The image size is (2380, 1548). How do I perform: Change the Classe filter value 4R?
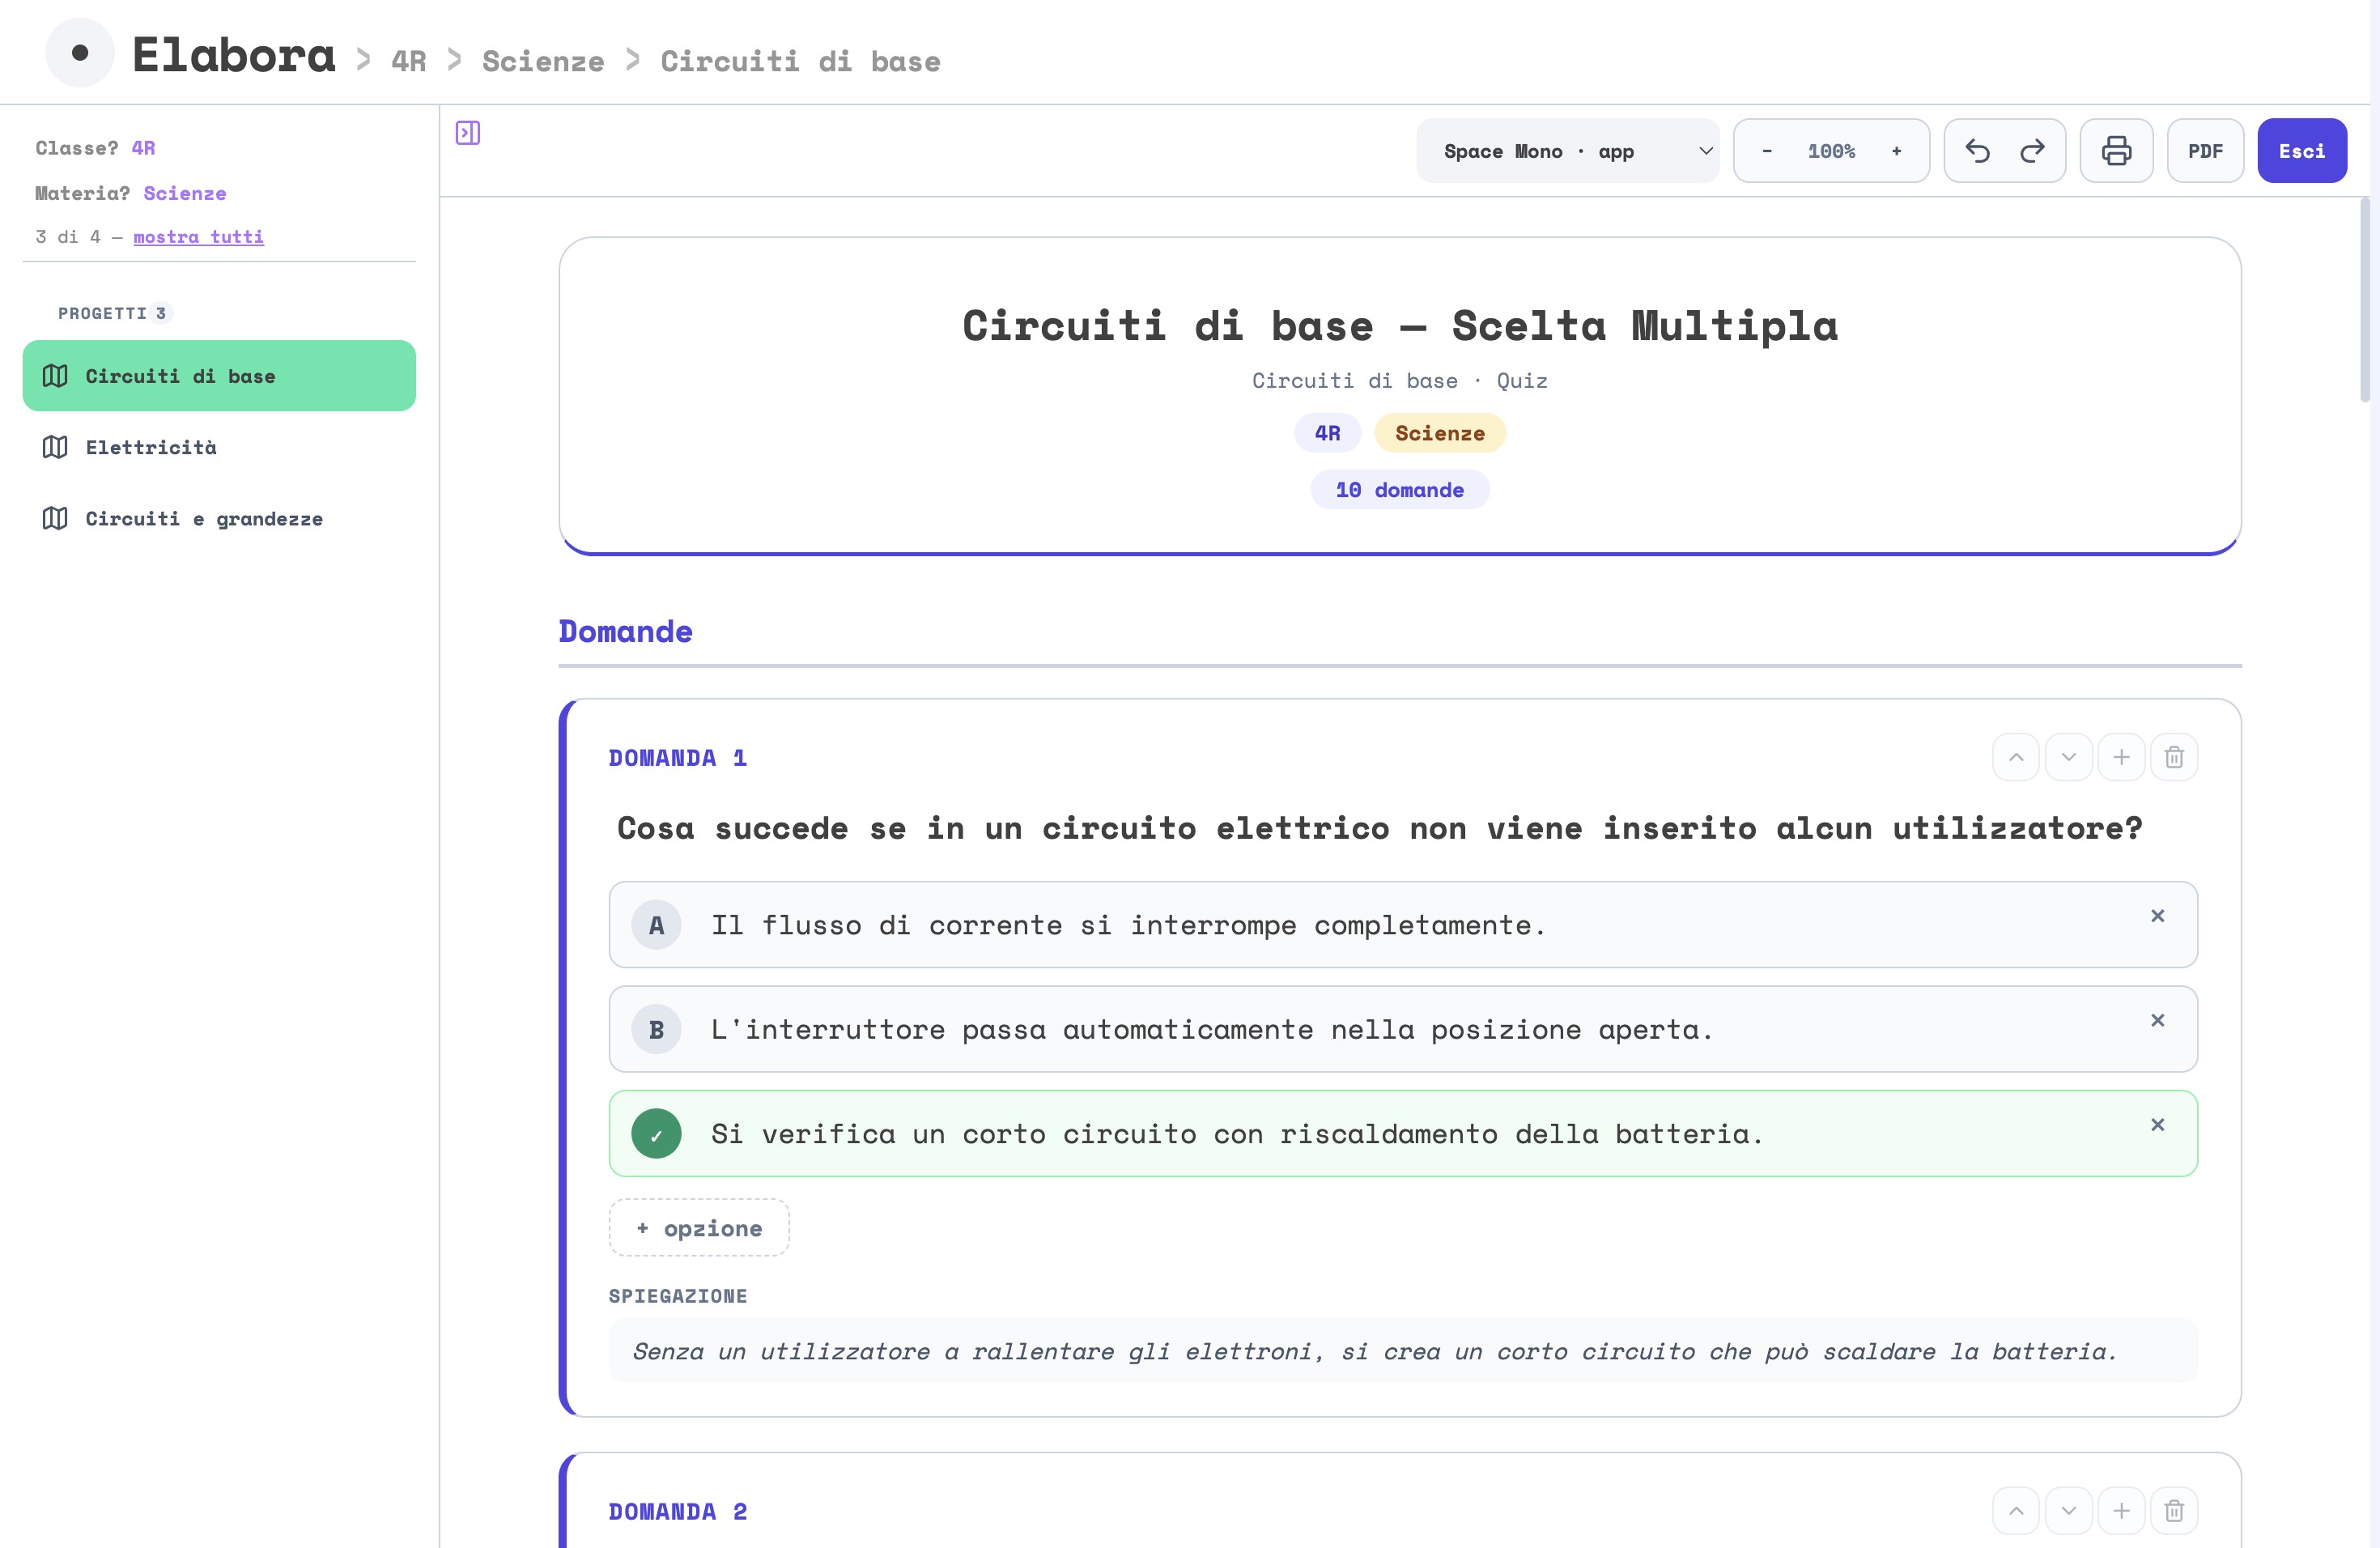pyautogui.click(x=143, y=148)
